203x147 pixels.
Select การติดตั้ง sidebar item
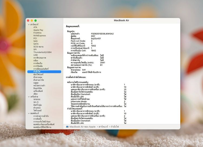(x=37, y=119)
